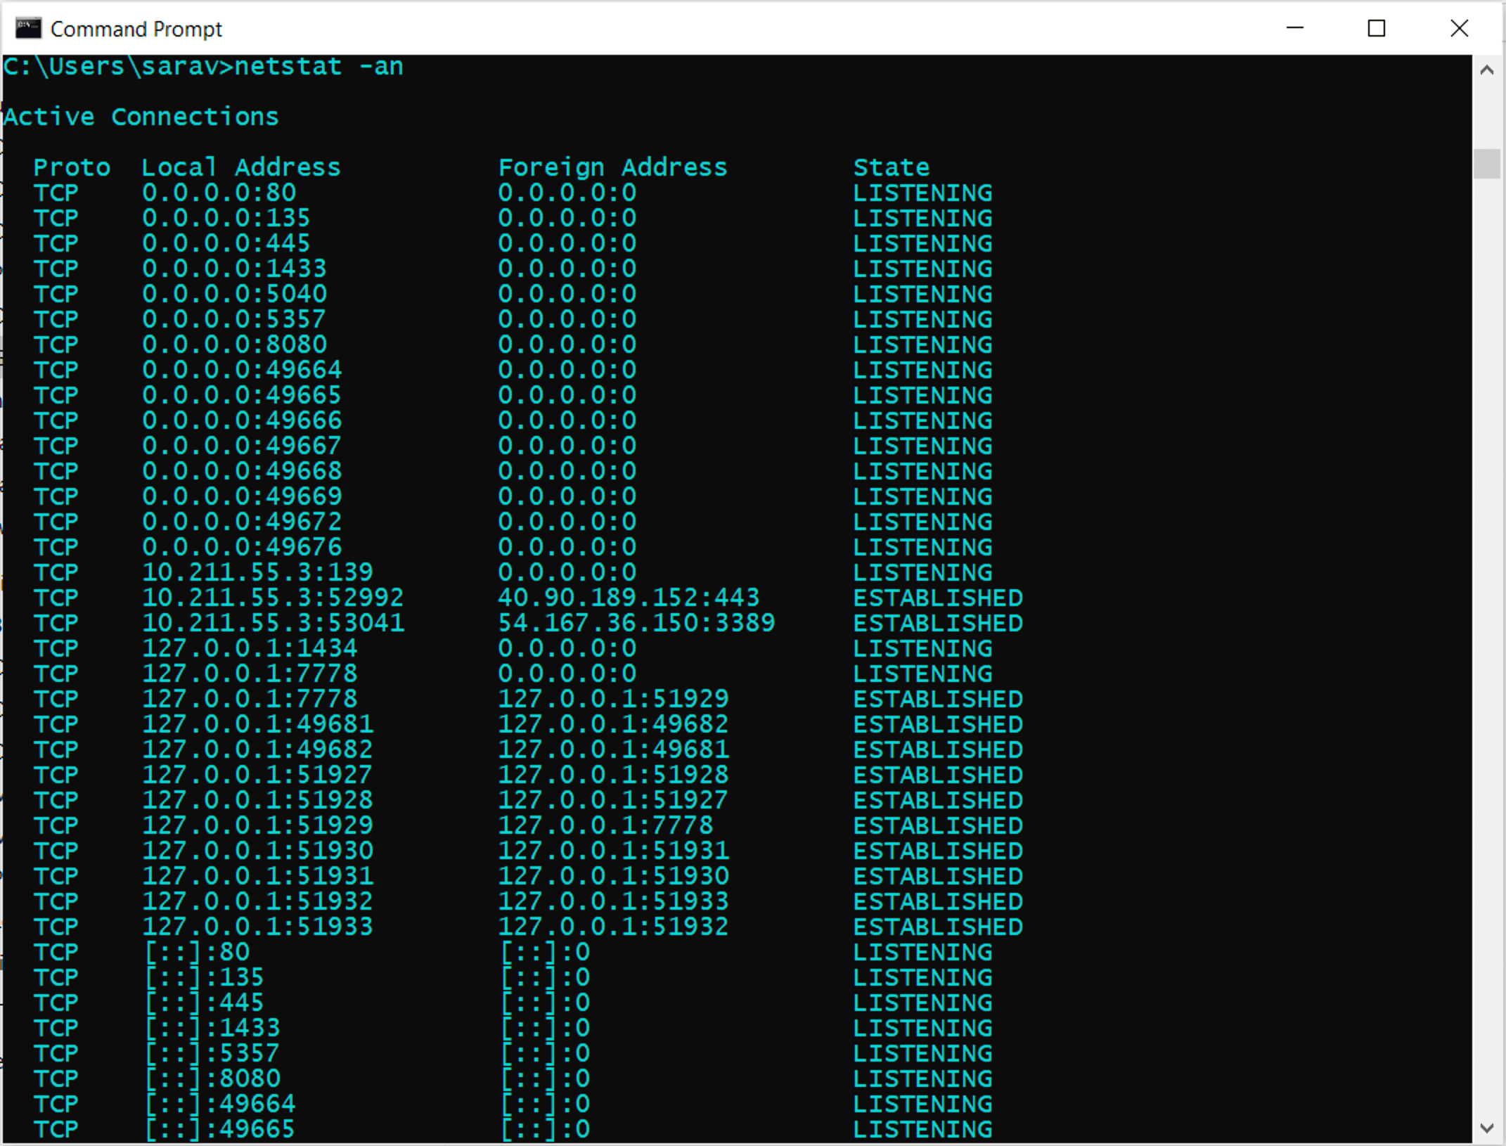
Task: Click local address [::]:80
Action: 198,952
